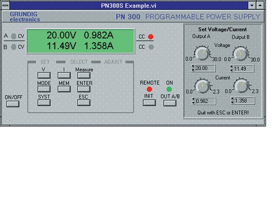Click the Output A current knob
Screen dimensions: 274x205
[x=202, y=86]
